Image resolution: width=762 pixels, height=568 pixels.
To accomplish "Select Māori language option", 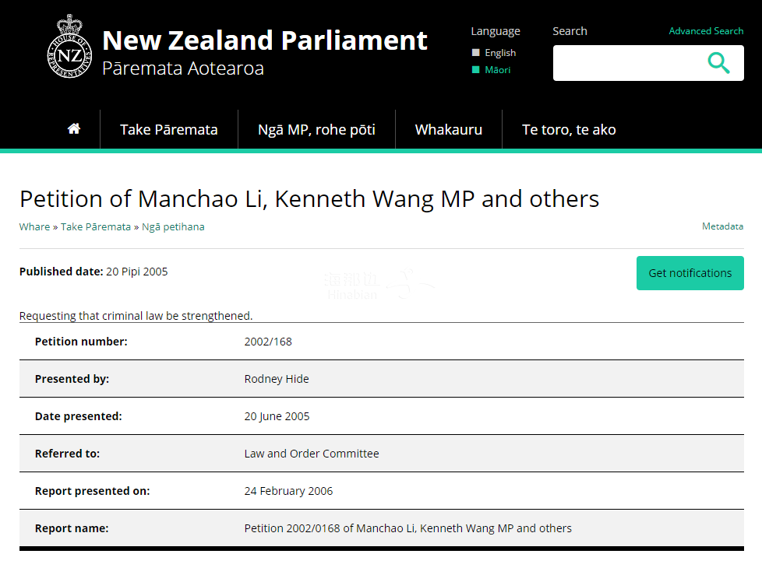I will tap(497, 70).
